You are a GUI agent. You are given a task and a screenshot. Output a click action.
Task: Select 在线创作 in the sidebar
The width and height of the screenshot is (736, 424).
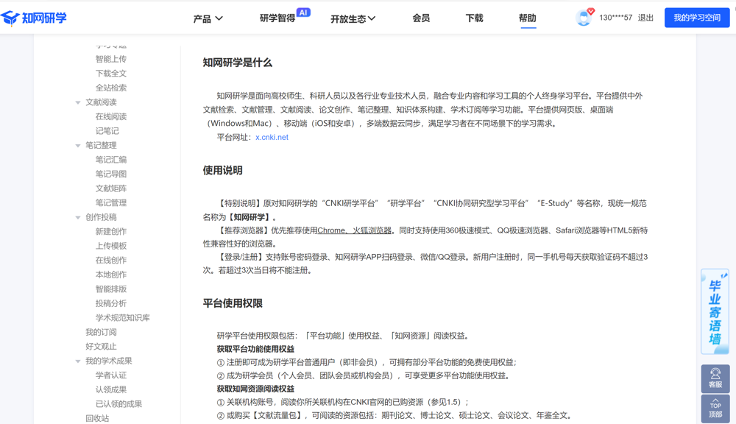pyautogui.click(x=111, y=260)
